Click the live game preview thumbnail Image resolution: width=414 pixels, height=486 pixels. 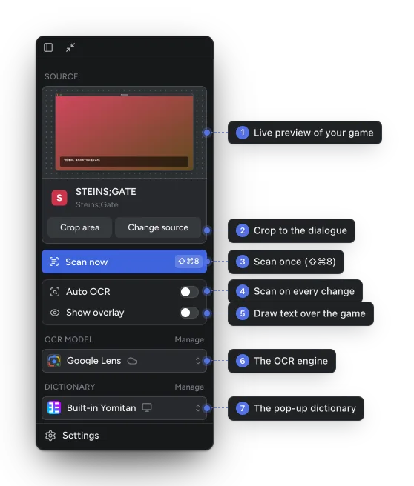tap(124, 133)
